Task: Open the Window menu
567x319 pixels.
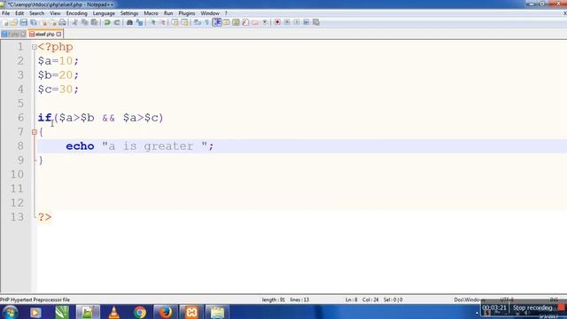Action: pos(210,13)
